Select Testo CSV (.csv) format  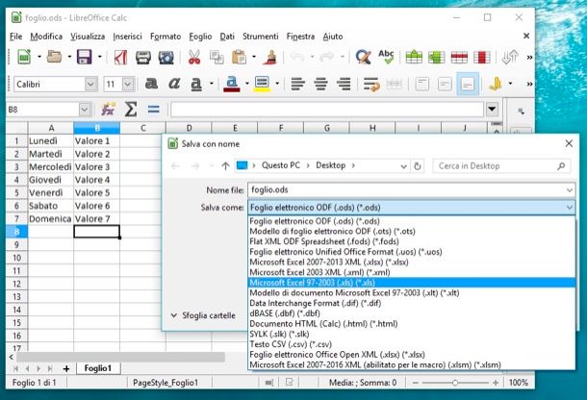(412, 344)
